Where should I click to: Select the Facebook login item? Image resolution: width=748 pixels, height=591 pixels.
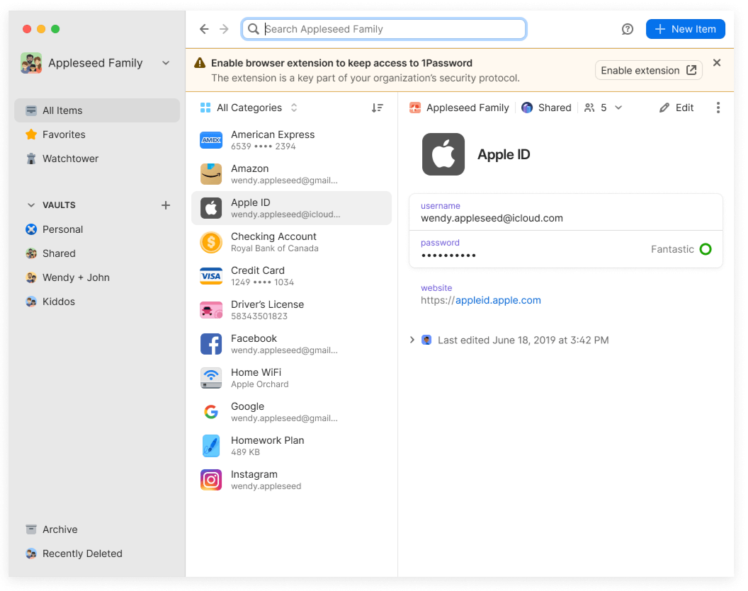[291, 344]
